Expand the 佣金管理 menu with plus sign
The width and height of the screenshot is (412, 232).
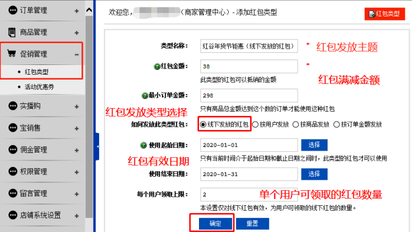77,150
